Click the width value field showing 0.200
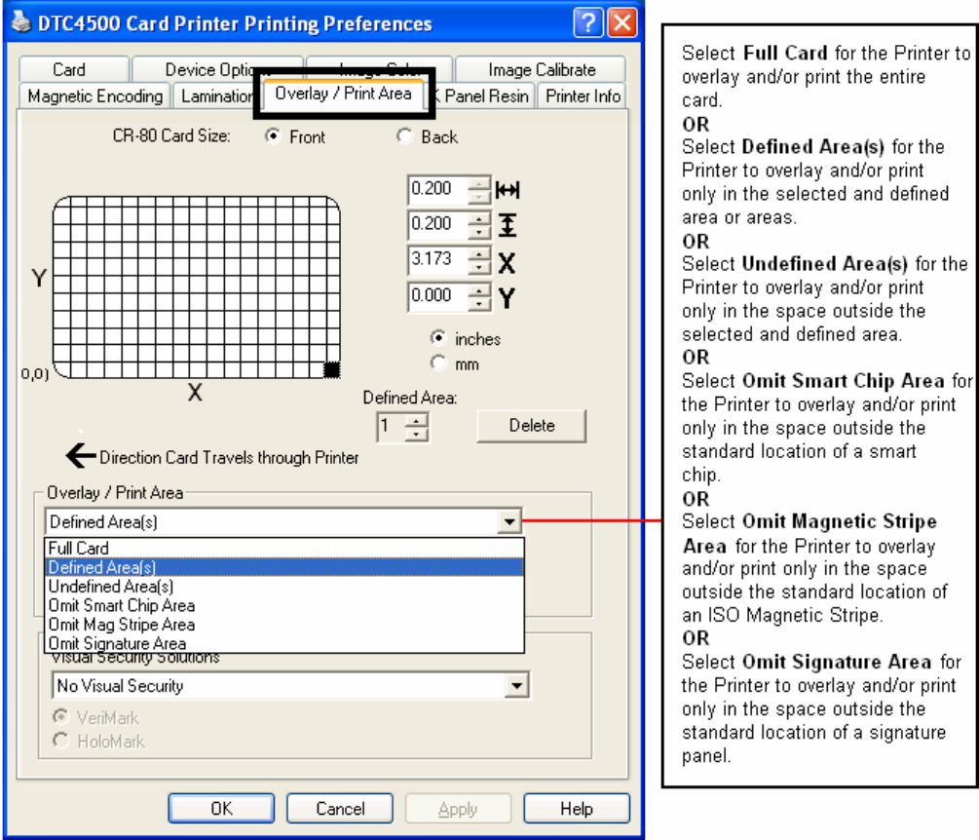The width and height of the screenshot is (979, 840). 437,189
